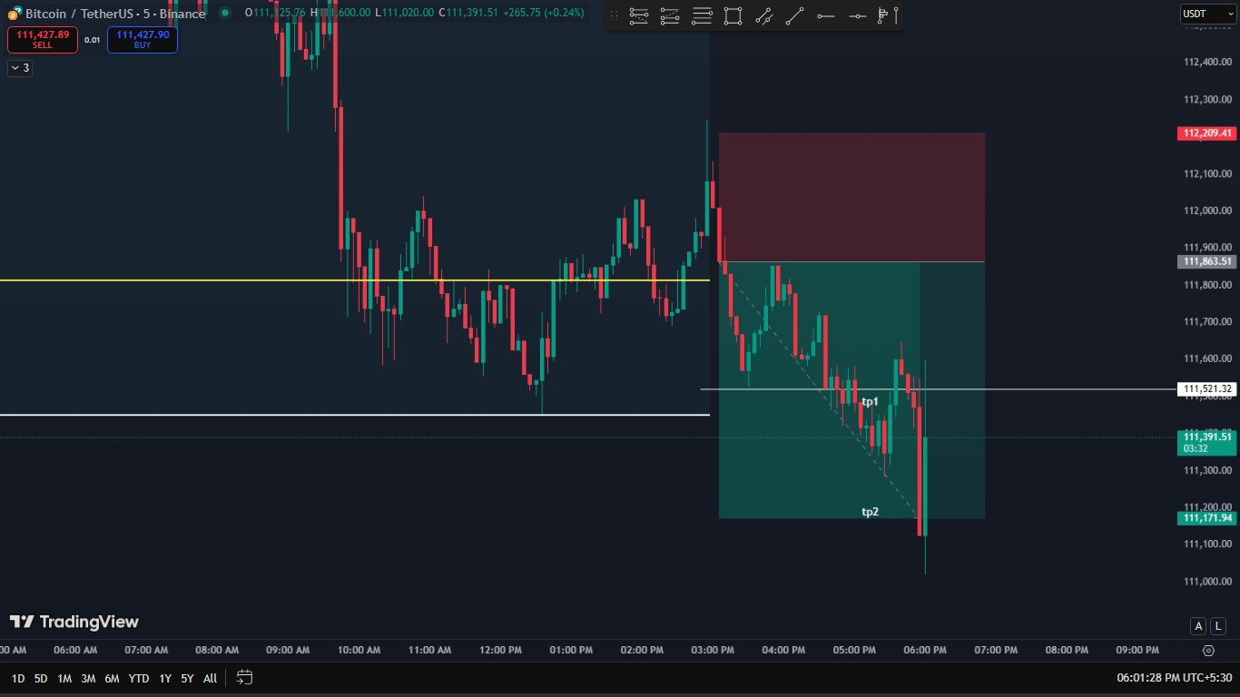Toggle auto scale with the A button

1199,626
